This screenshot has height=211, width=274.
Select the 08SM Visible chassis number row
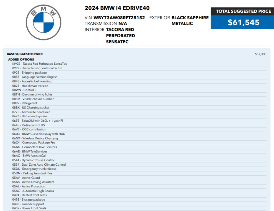click(139, 99)
